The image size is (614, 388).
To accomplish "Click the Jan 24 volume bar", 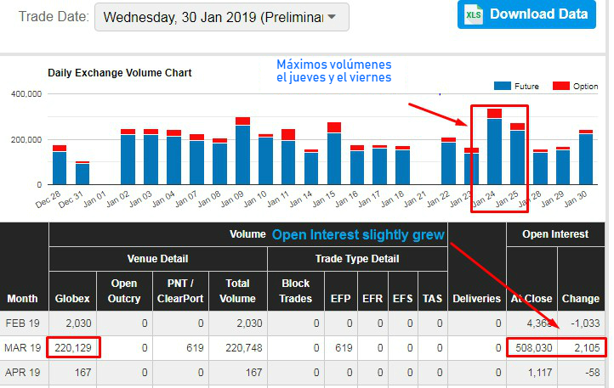I will pyautogui.click(x=494, y=150).
